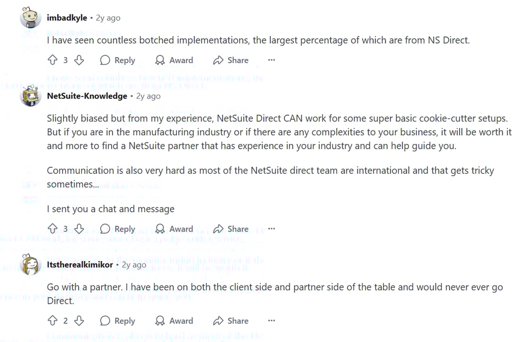Share NetSuite-Knowledge's comment
Viewport: 524px width, 342px height.
pyautogui.click(x=231, y=228)
